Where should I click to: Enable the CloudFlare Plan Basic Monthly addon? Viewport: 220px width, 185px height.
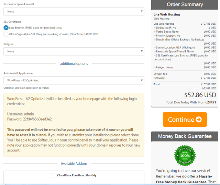(54, 175)
